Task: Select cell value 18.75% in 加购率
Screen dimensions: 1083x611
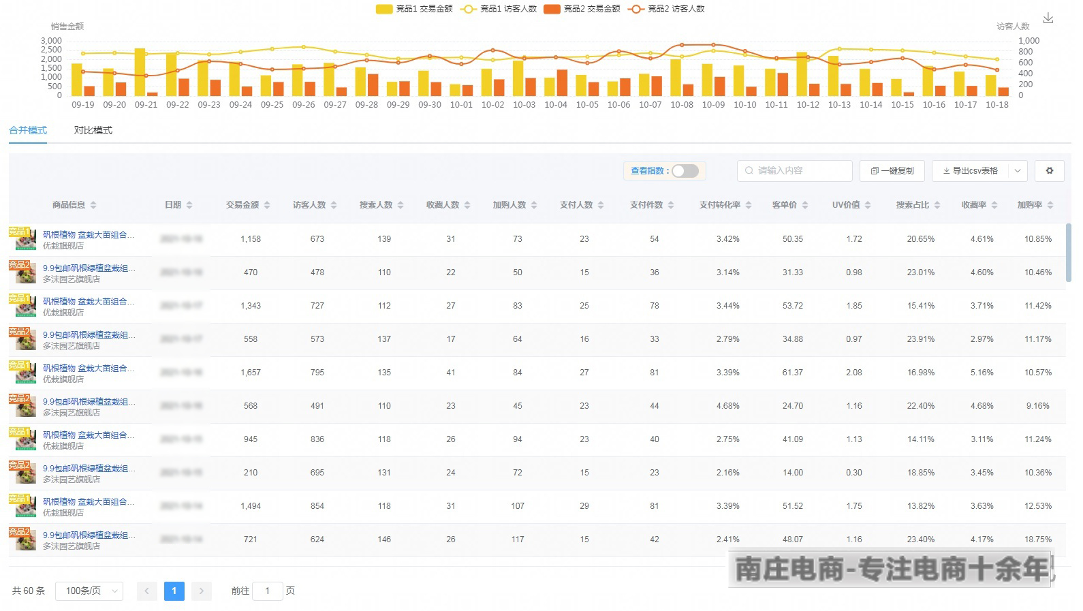Action: (1038, 539)
